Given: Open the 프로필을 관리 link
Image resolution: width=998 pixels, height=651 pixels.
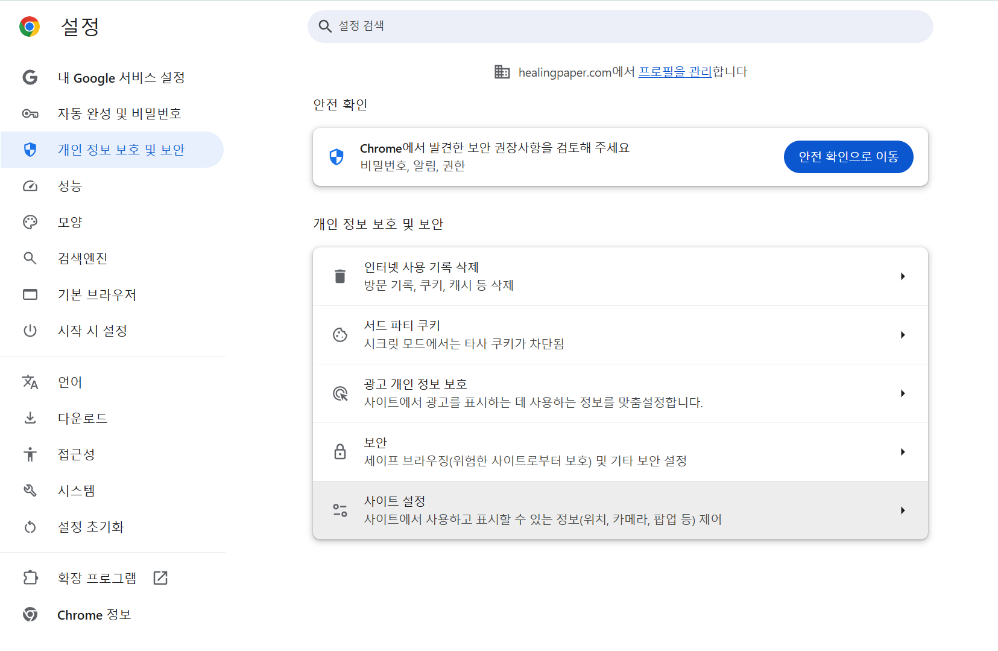Looking at the screenshot, I should [675, 72].
